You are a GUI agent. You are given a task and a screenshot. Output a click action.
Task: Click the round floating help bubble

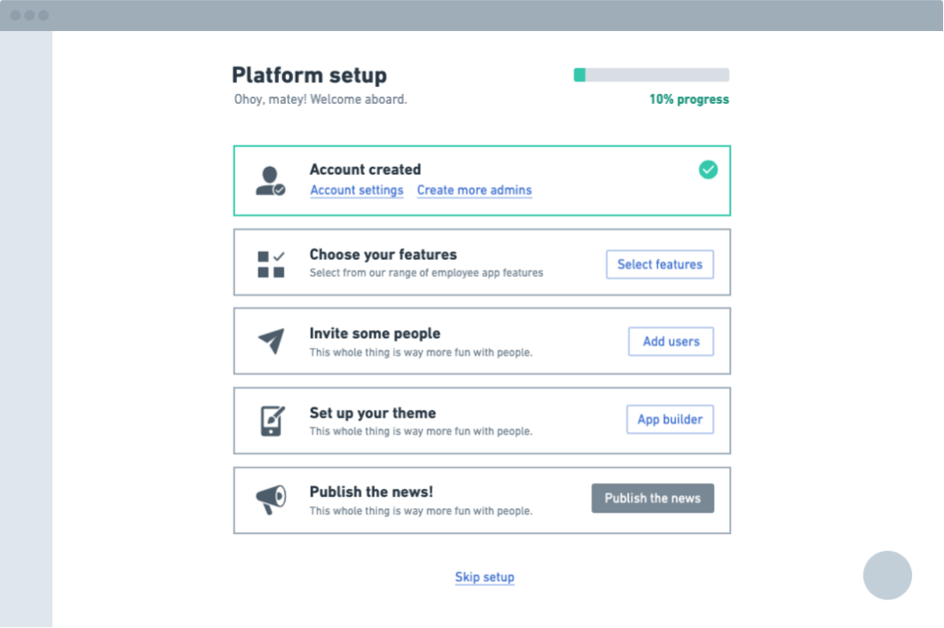887,575
